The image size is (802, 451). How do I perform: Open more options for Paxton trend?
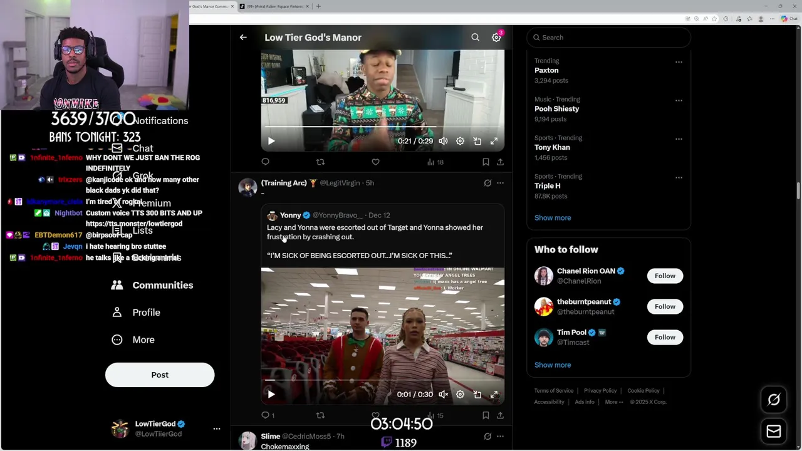679,62
